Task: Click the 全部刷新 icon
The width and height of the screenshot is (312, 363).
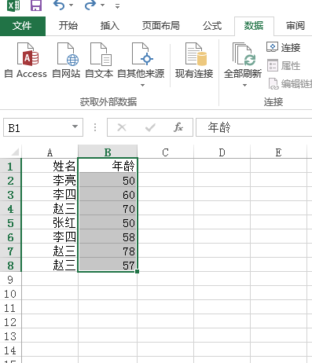Action: (x=243, y=54)
